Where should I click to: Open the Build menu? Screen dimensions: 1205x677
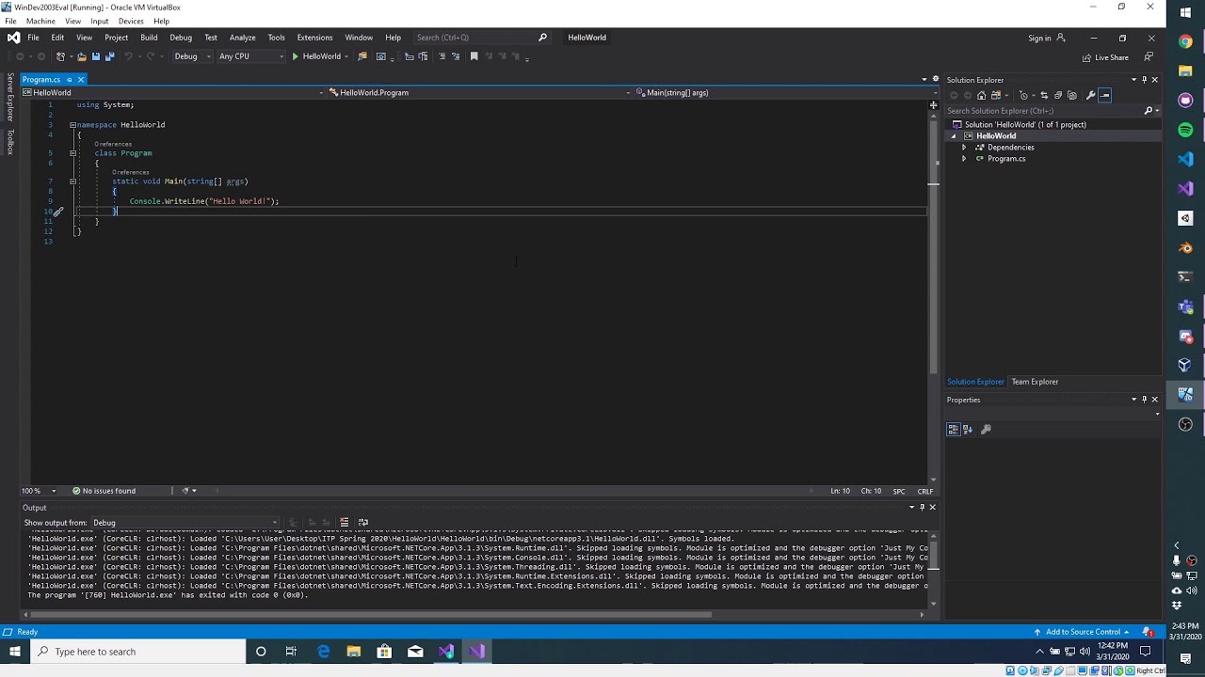tap(149, 38)
